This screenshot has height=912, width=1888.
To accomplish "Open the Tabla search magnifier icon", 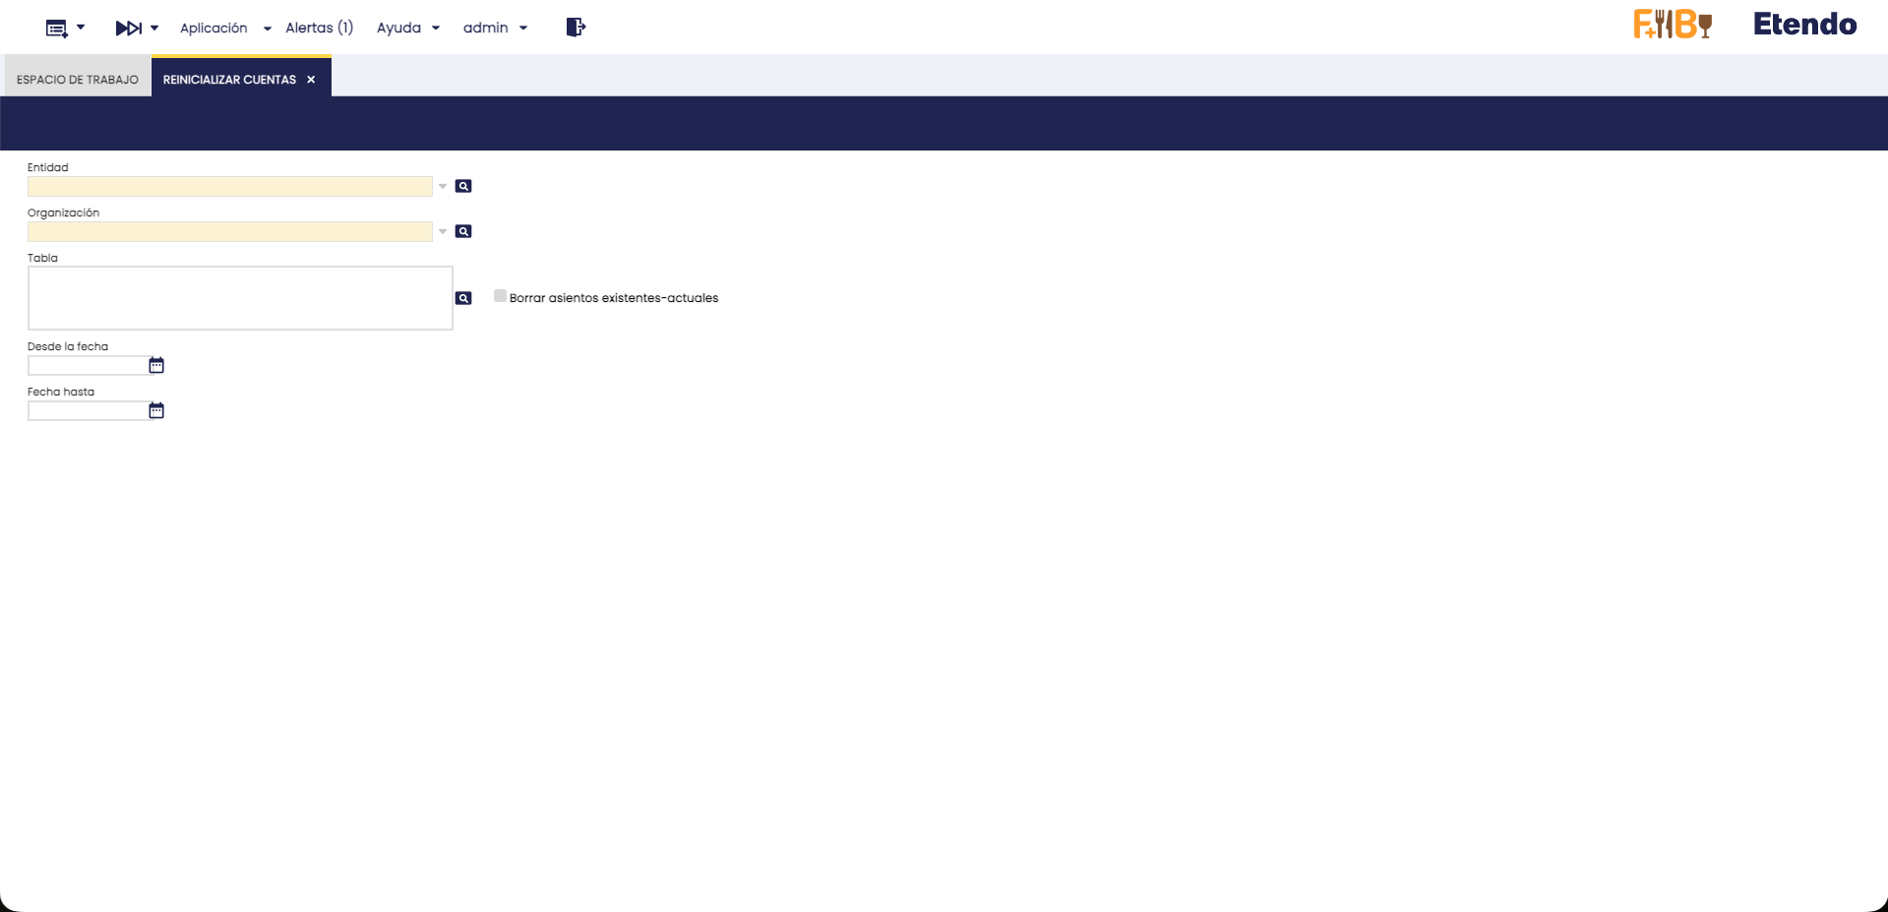I will [x=463, y=298].
